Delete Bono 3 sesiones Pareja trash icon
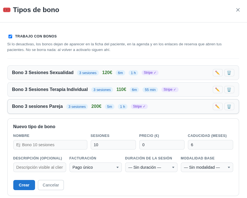Viewport: 247px width, 198px height. (x=229, y=106)
